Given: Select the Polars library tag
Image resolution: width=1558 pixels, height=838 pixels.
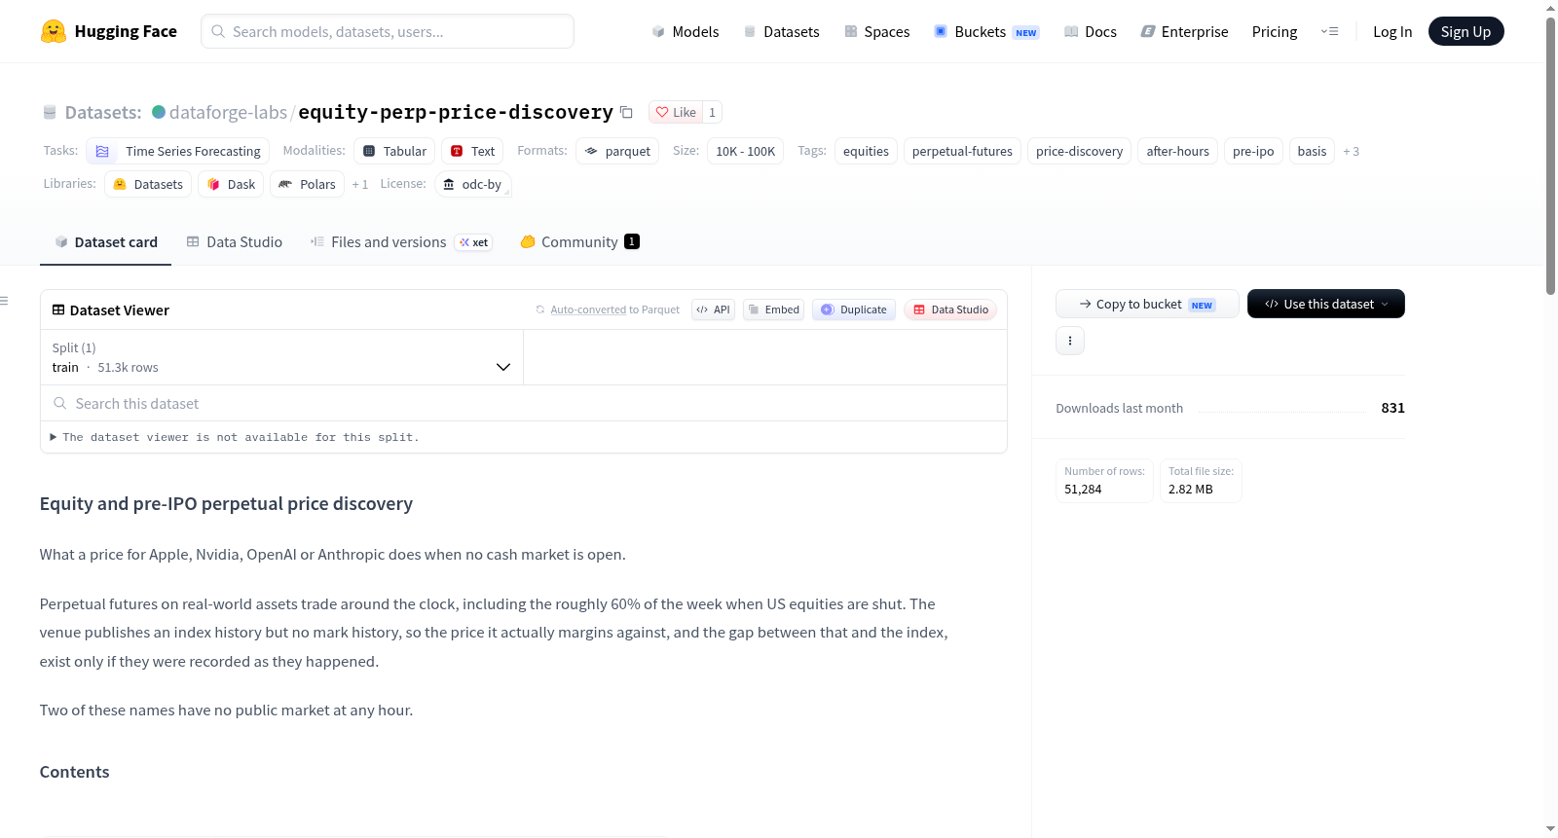Looking at the screenshot, I should click(307, 184).
